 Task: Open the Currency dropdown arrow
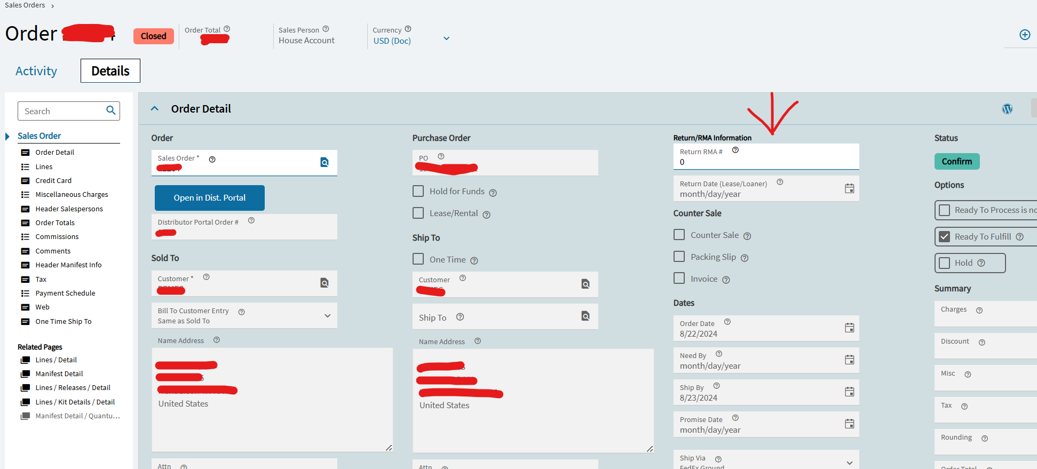coord(447,38)
